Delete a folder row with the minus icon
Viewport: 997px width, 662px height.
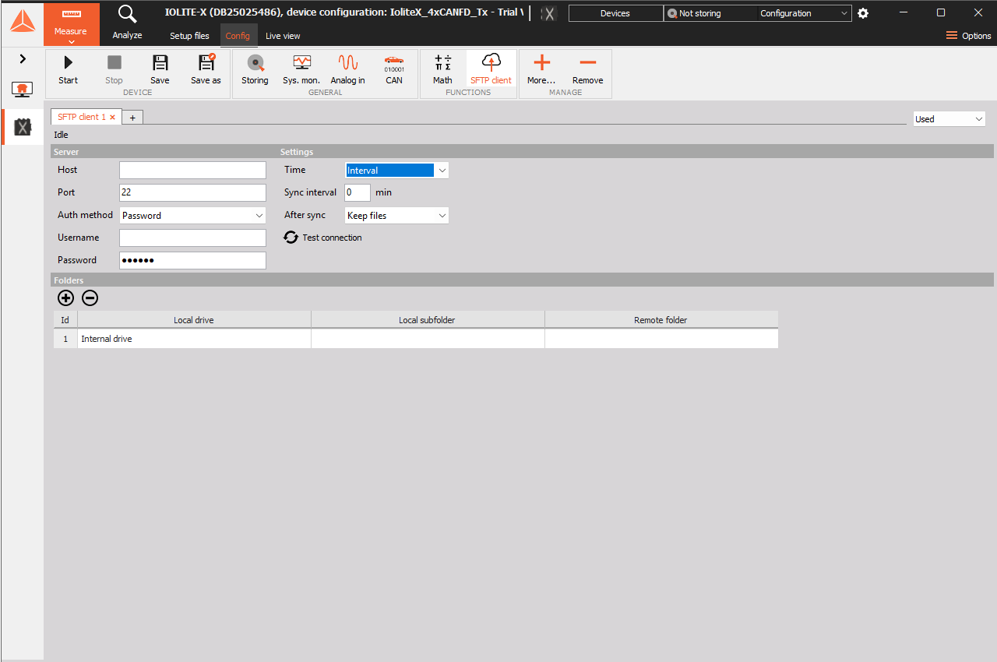click(x=90, y=298)
